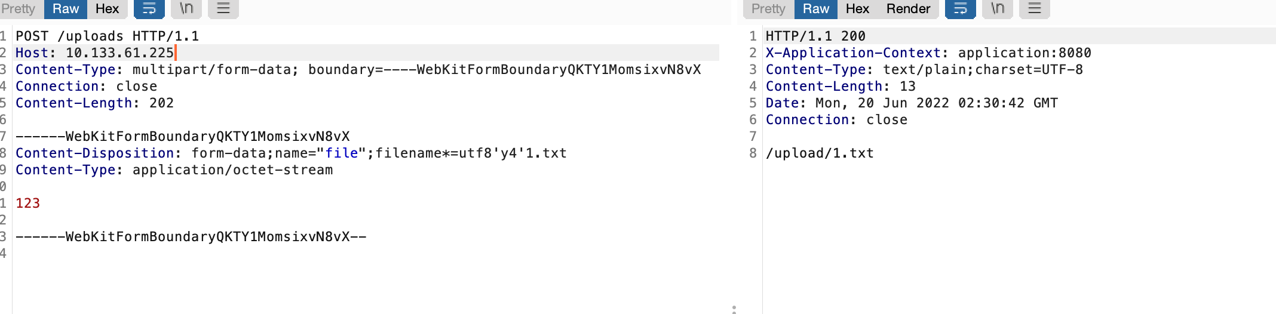This screenshot has width=1276, height=314.
Task: Switch request view to Pretty tab
Action: pos(19,8)
